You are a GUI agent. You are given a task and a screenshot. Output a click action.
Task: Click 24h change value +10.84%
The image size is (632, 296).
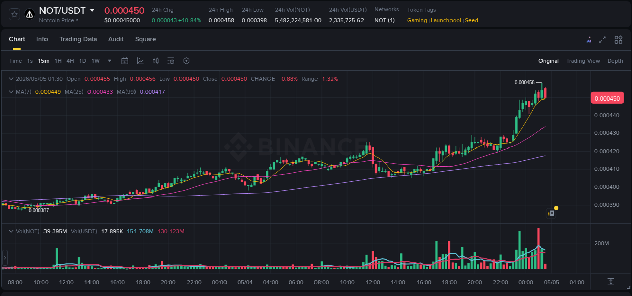point(190,20)
